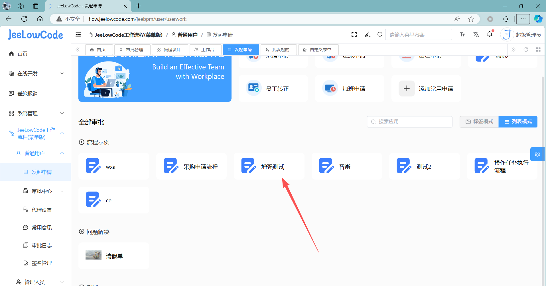Launch the 增强测试 workflow

[x=269, y=166]
